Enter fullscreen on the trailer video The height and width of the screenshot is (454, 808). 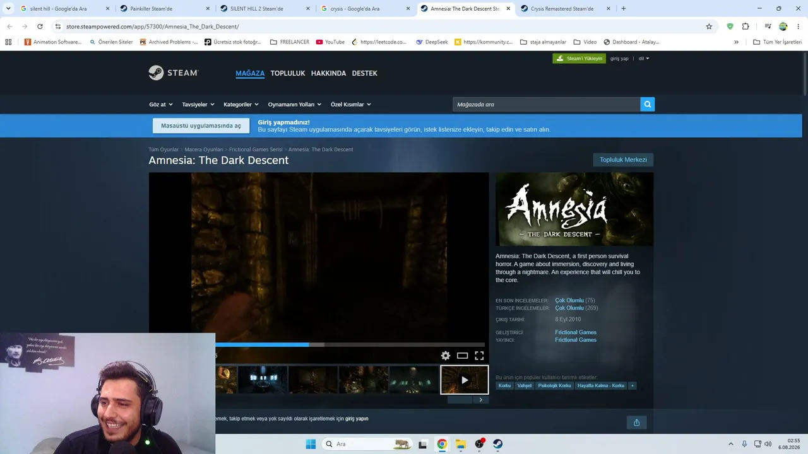tap(479, 356)
